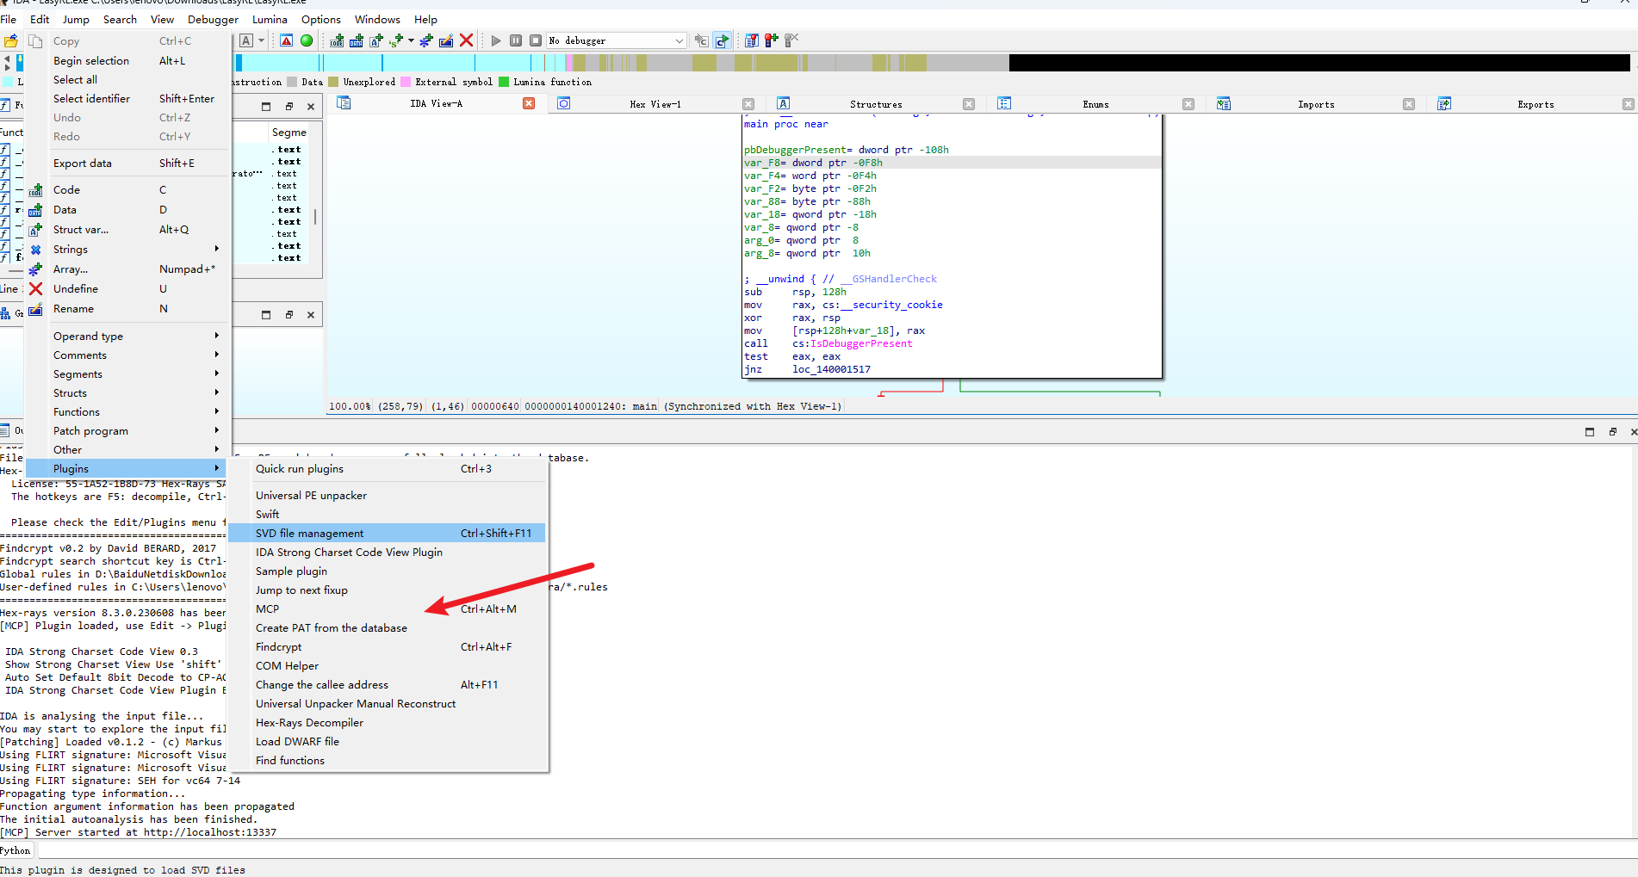Image resolution: width=1638 pixels, height=877 pixels.
Task: Switch to the IDA View-A tab
Action: [x=436, y=104]
